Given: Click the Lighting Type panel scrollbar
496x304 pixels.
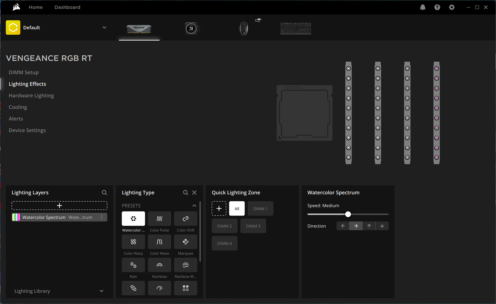Looking at the screenshot, I should click(200, 232).
